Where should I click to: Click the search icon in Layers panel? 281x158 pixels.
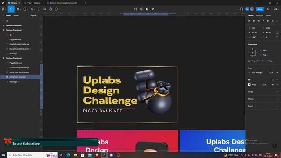point(4,16)
